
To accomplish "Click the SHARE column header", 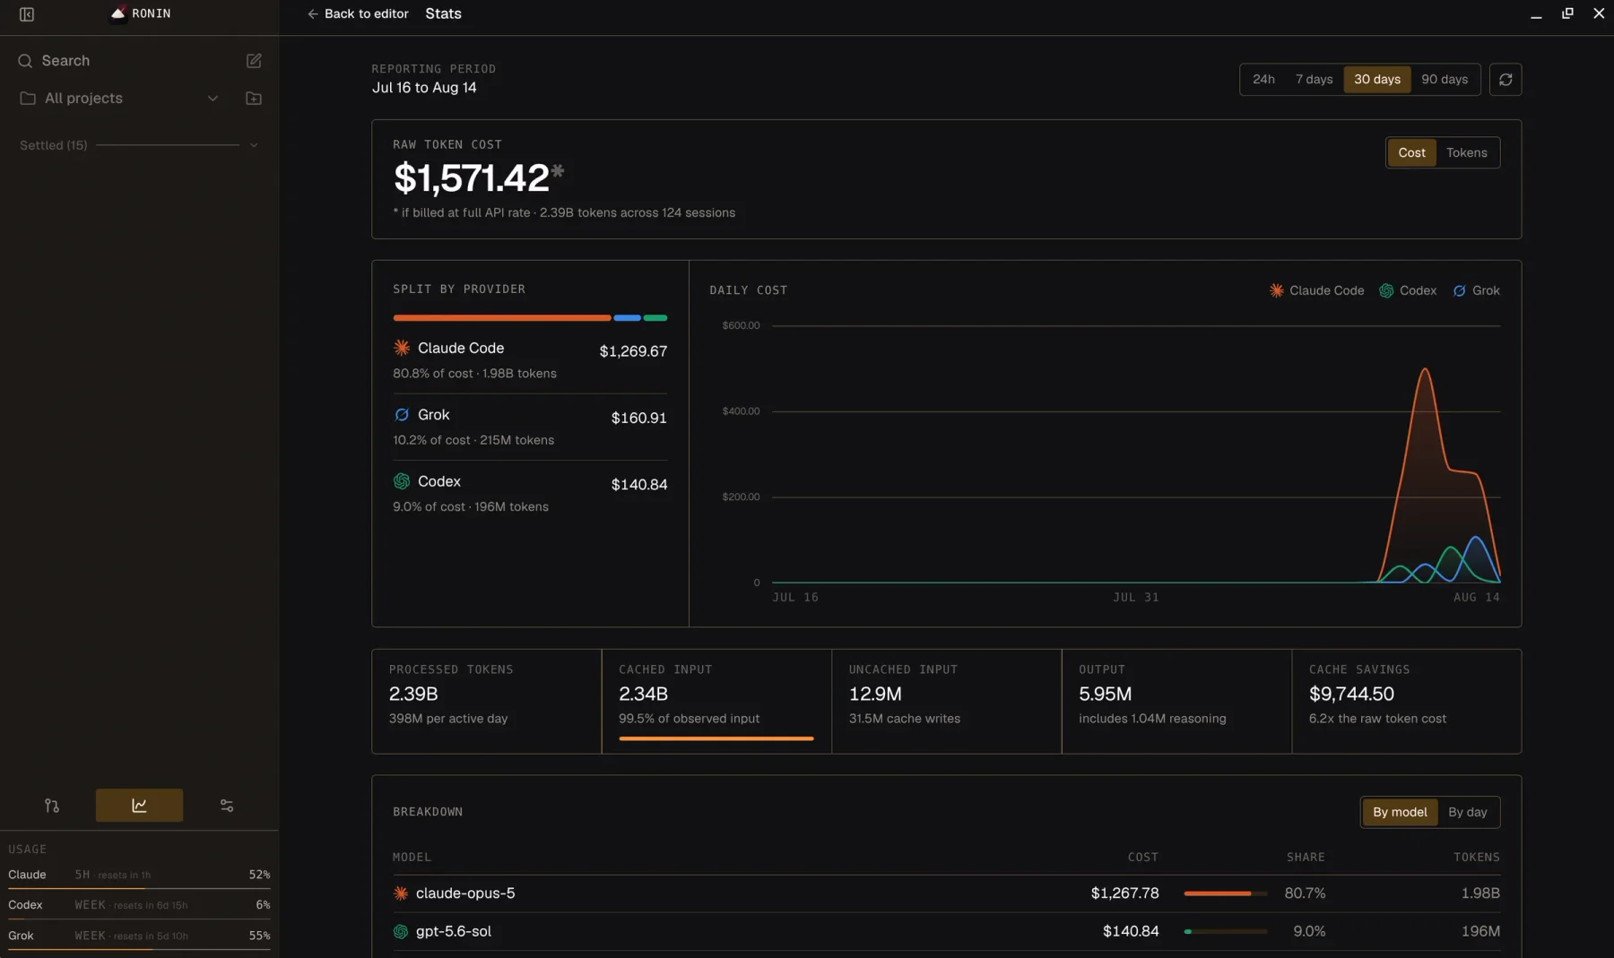I will tap(1306, 858).
